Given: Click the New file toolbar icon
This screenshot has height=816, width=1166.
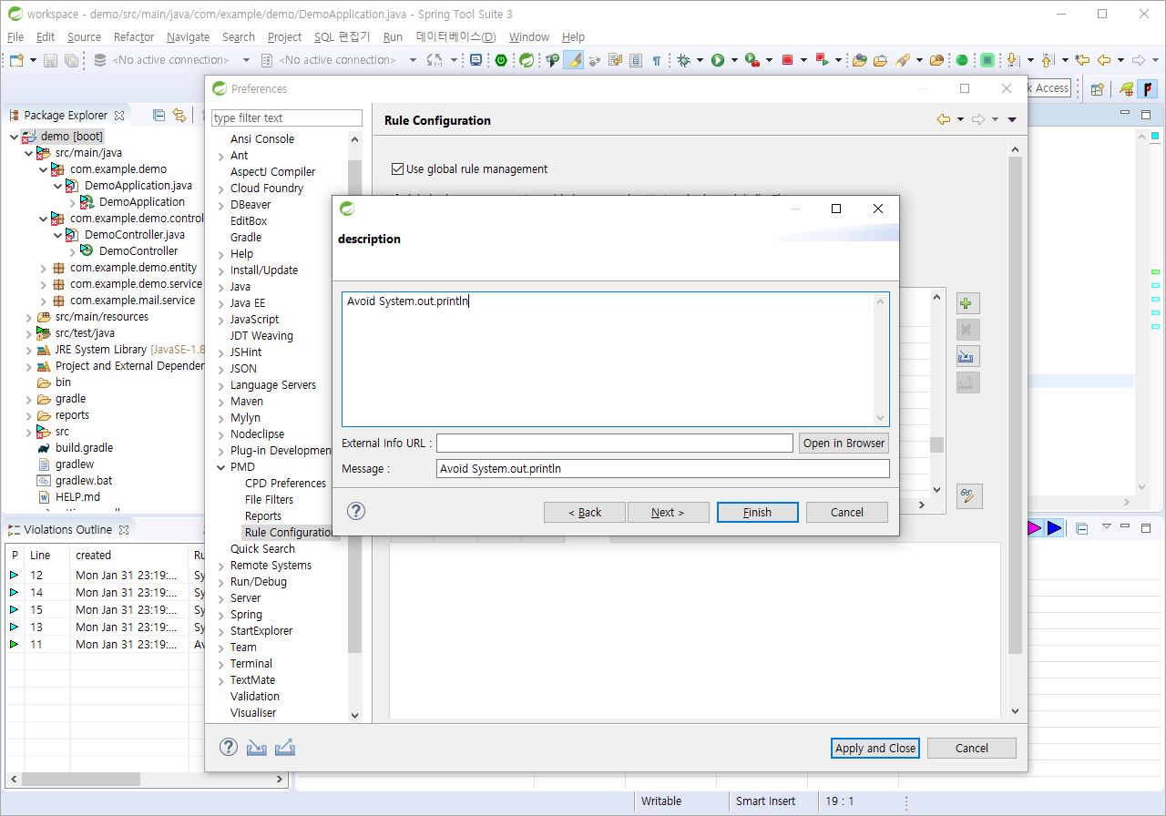Looking at the screenshot, I should coord(15,60).
